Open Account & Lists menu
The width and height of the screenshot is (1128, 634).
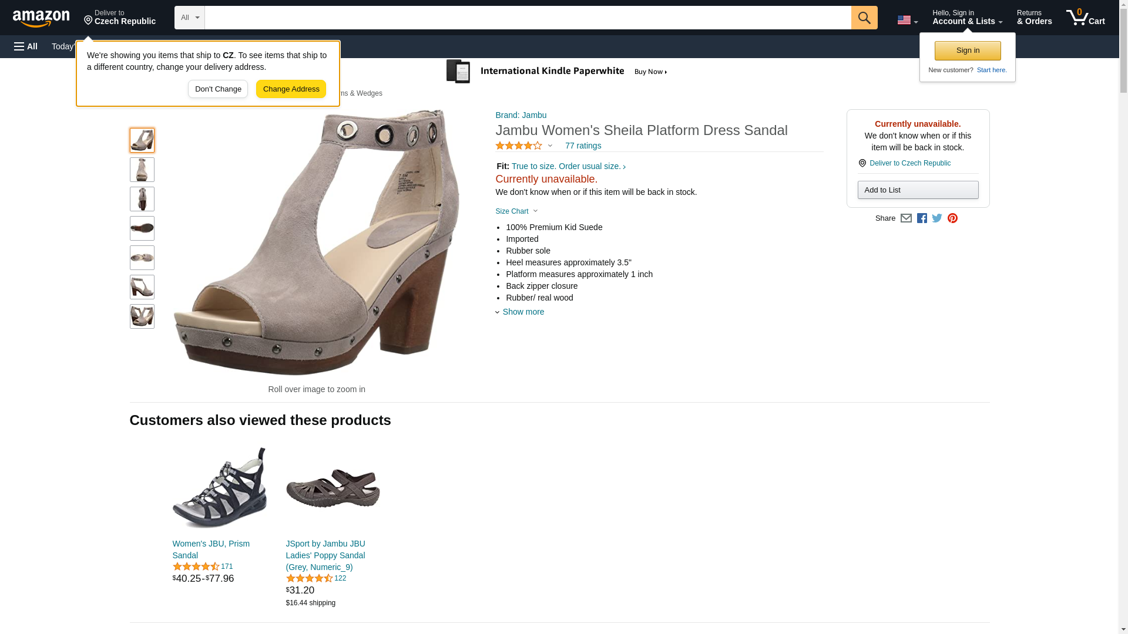click(967, 18)
